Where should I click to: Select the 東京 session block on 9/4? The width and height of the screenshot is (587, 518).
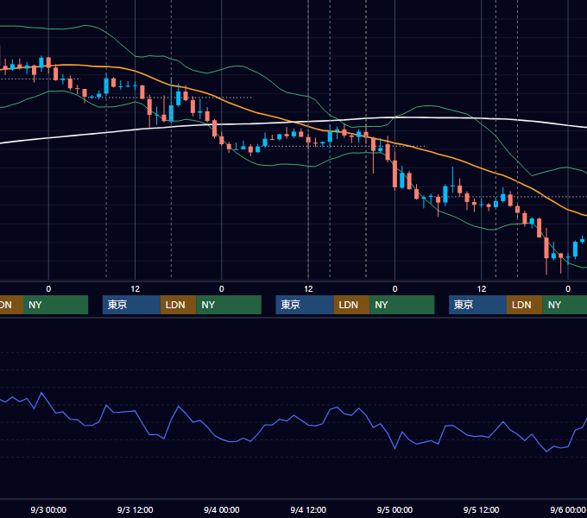point(305,305)
